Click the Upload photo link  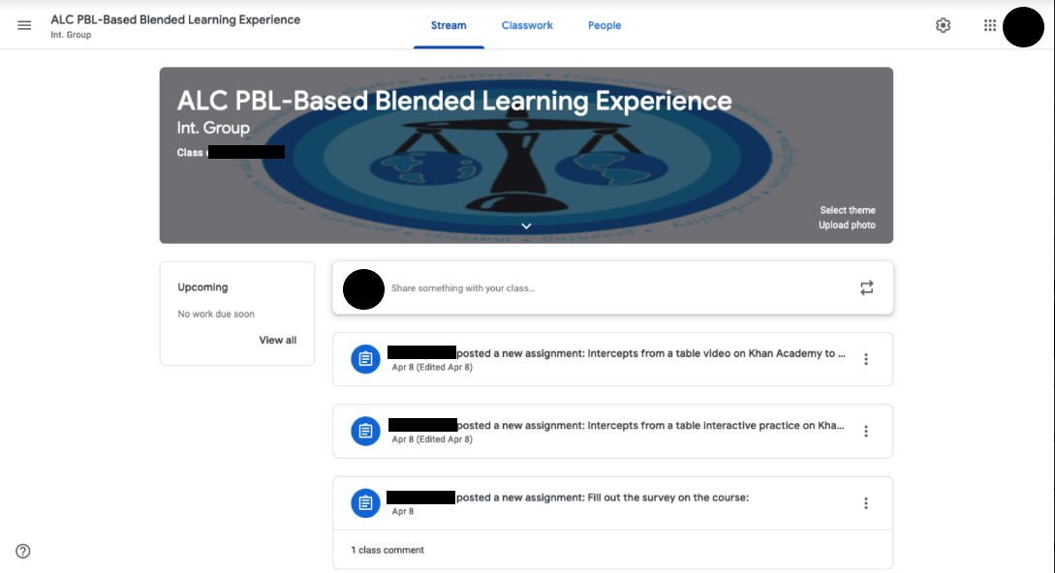[x=847, y=225]
